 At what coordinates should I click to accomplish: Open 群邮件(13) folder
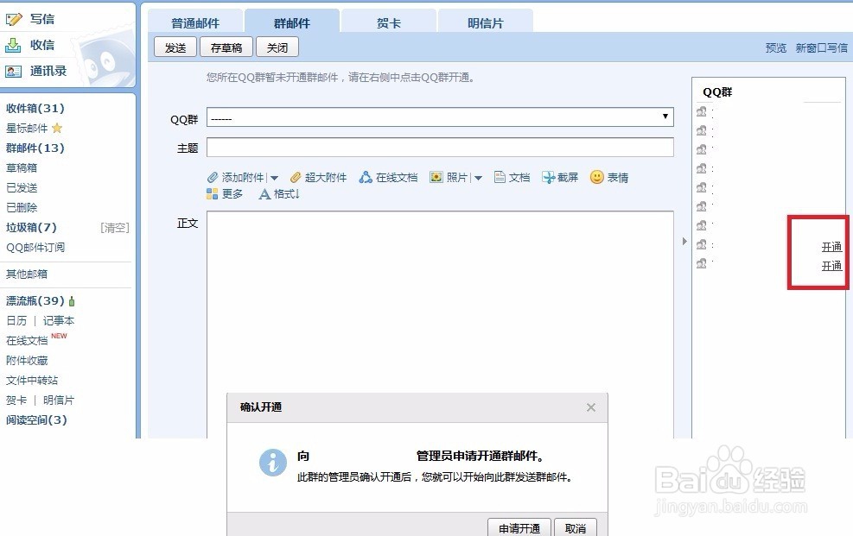[x=35, y=148]
